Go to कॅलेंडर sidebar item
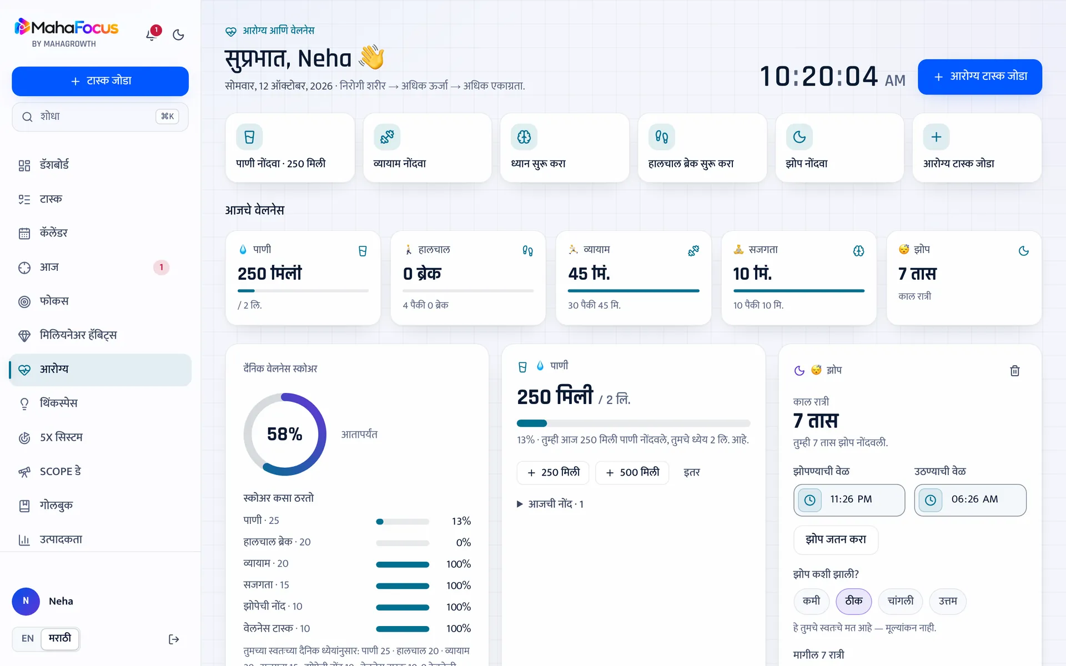Viewport: 1066px width, 666px height. pyautogui.click(x=100, y=233)
